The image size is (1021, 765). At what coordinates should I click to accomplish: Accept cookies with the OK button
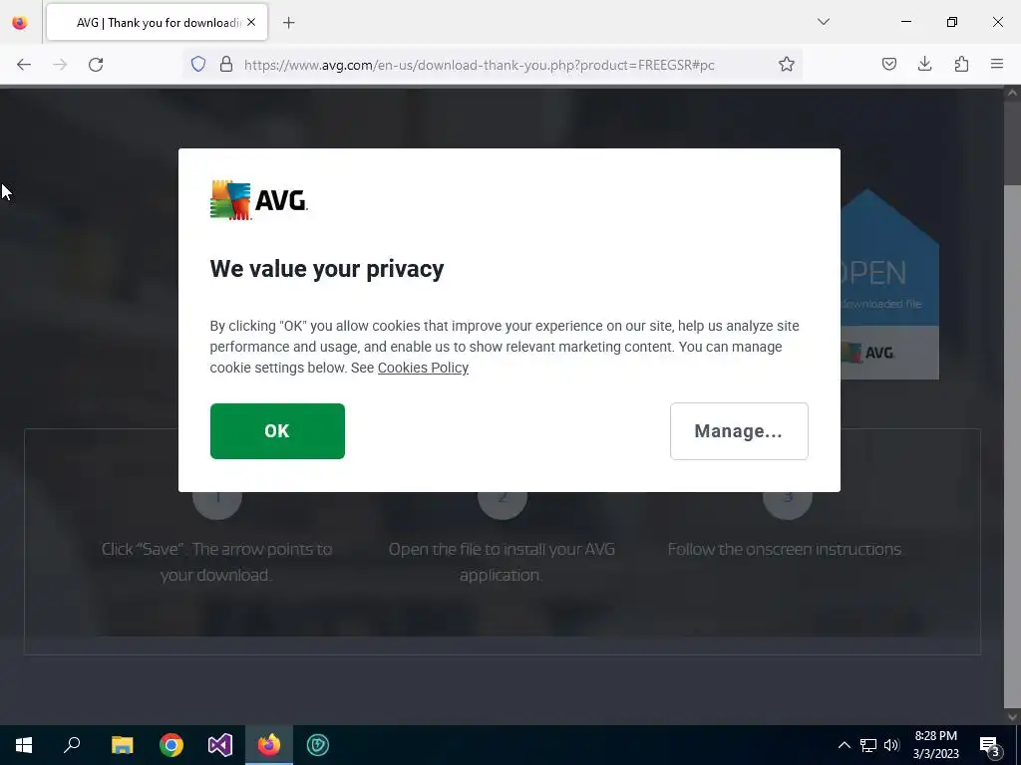pos(277,430)
